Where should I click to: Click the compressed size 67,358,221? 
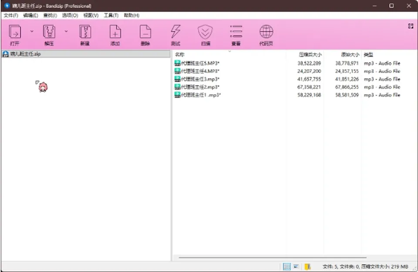[309, 87]
